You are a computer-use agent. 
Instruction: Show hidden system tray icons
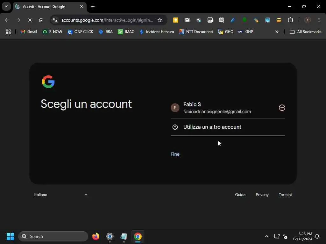267,236
